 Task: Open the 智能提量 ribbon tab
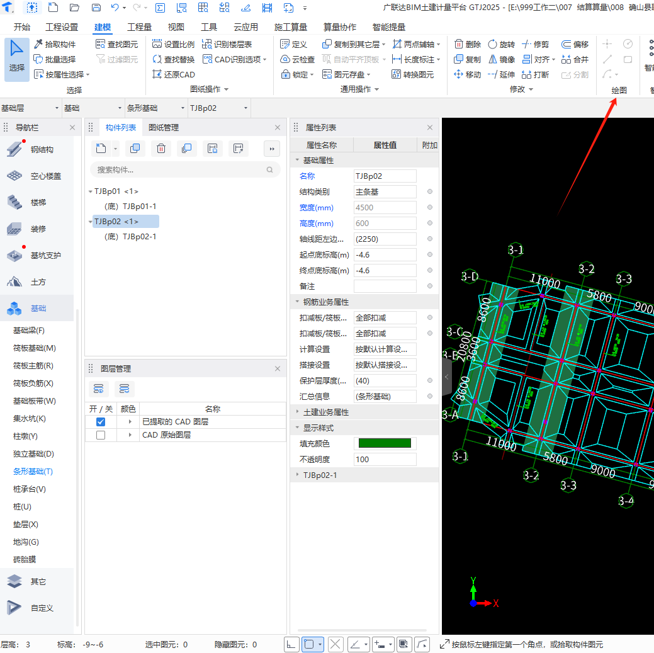pyautogui.click(x=389, y=27)
